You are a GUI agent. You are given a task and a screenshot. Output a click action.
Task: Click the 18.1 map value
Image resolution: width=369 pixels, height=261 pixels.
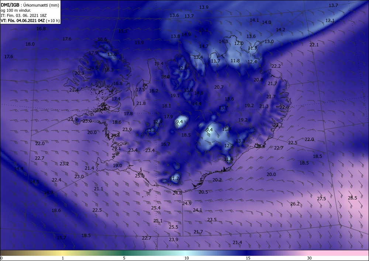pos(166,106)
